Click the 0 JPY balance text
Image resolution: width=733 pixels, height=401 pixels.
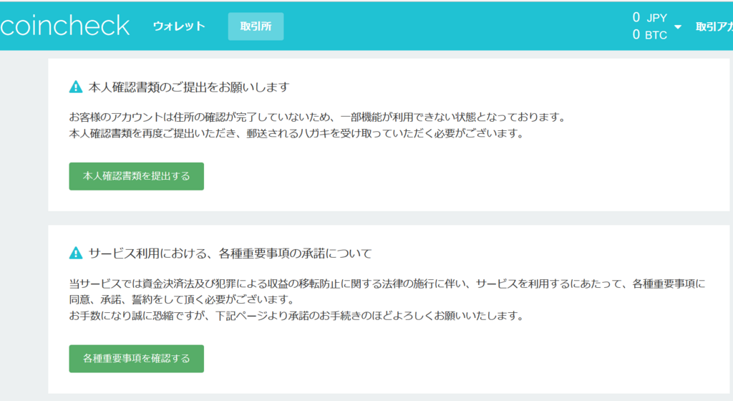(650, 18)
